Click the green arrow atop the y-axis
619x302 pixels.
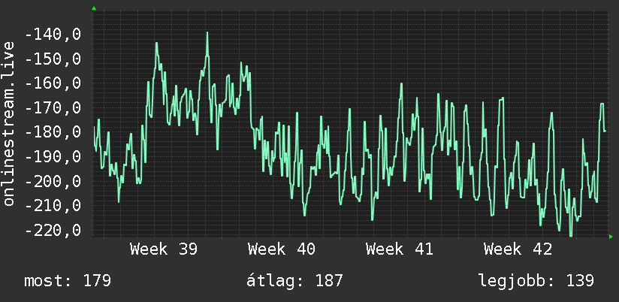coord(94,8)
